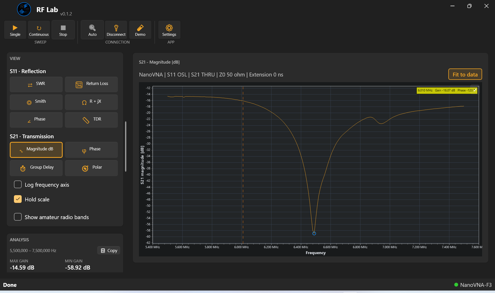
Task: Enable Show amateur radio bands
Action: click(18, 217)
